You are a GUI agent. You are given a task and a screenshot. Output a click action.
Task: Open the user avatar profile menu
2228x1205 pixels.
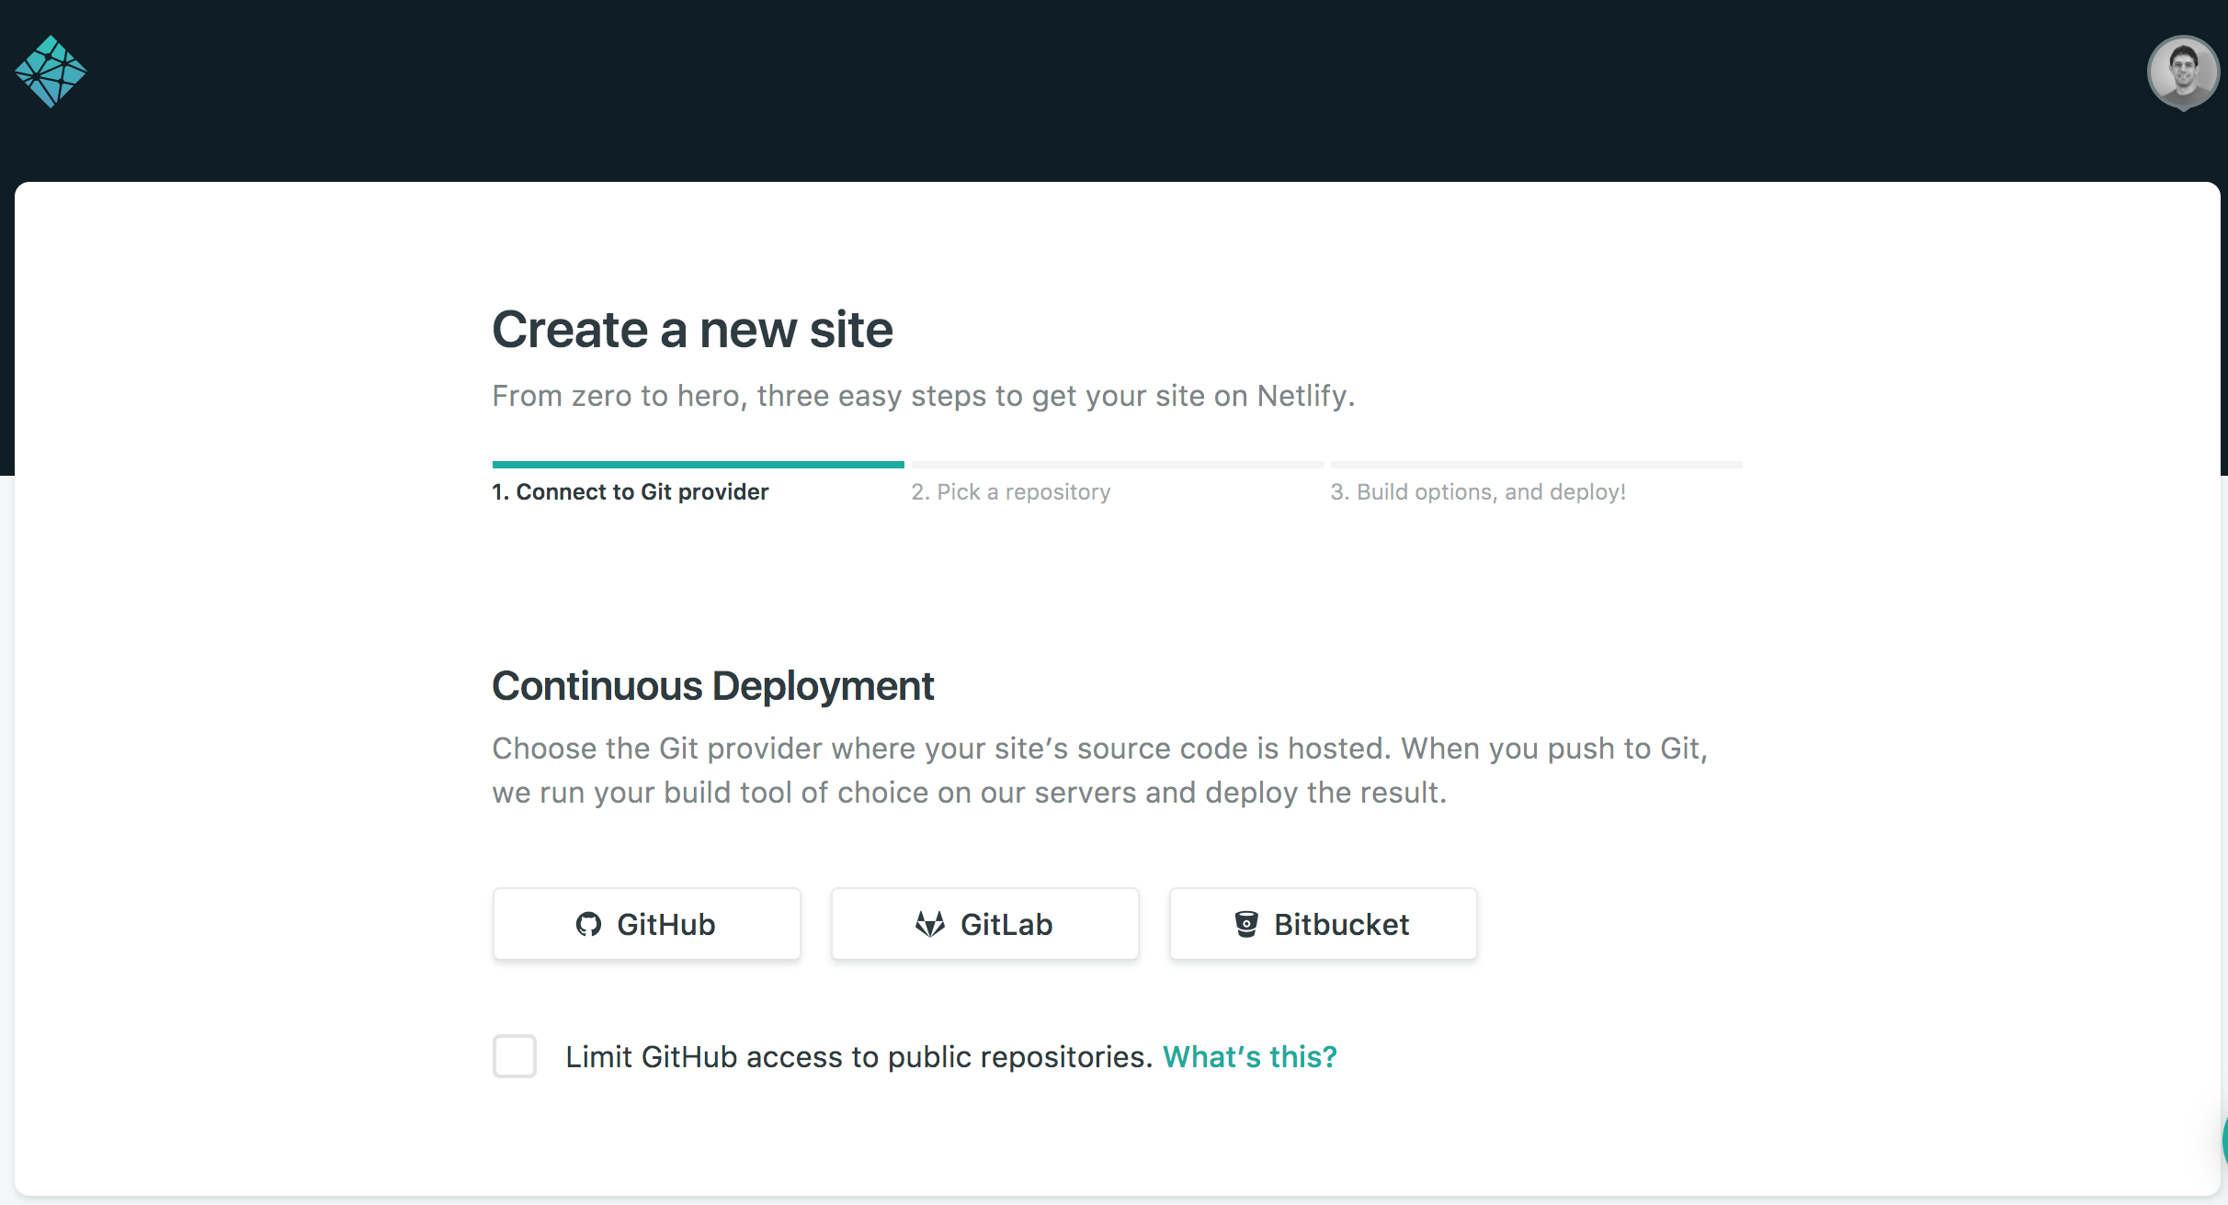pos(2182,72)
